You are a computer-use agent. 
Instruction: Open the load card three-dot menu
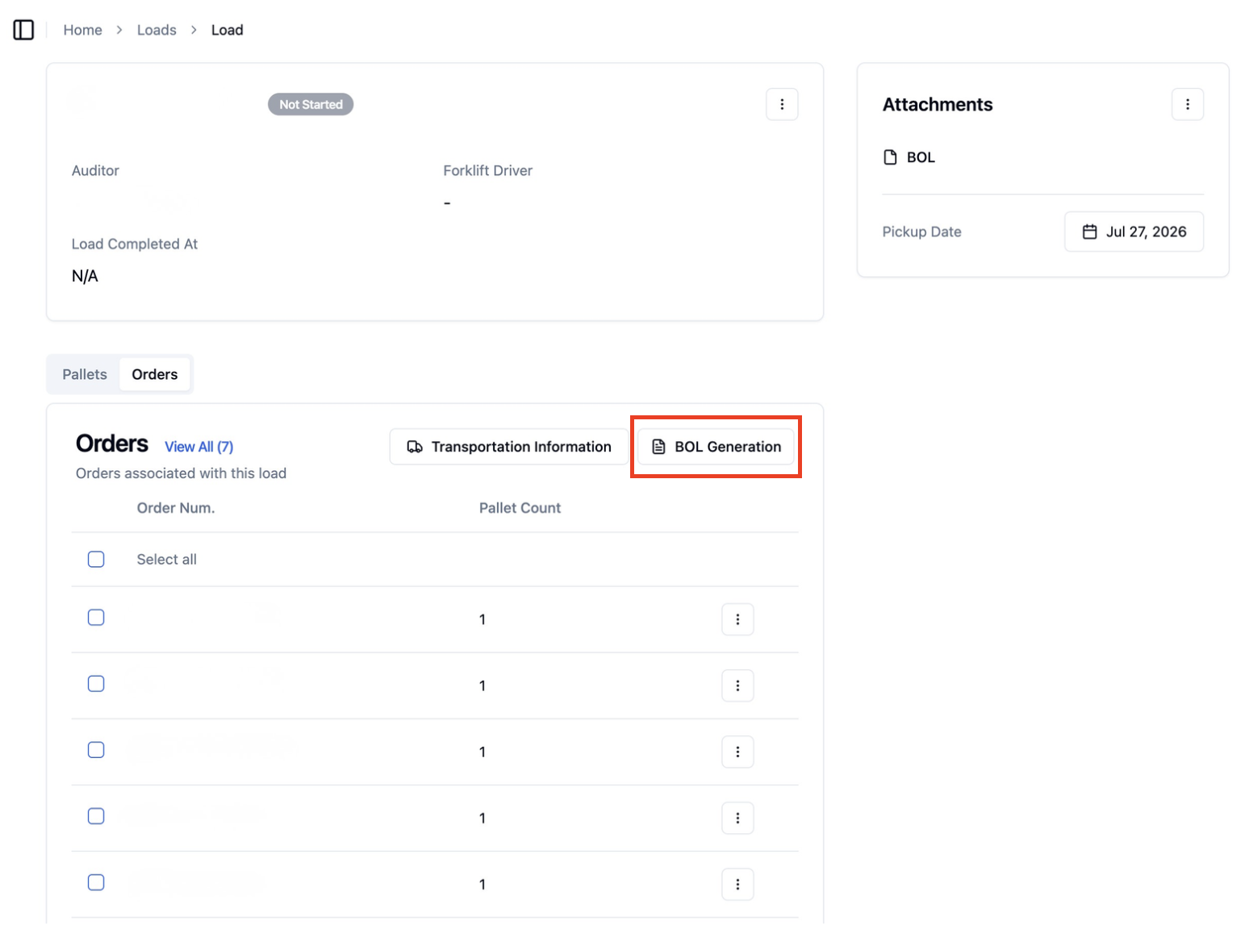tap(781, 104)
